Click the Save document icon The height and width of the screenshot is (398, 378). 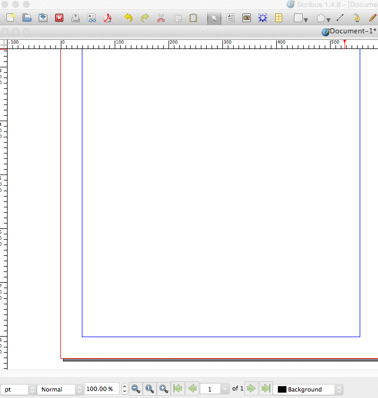click(43, 18)
